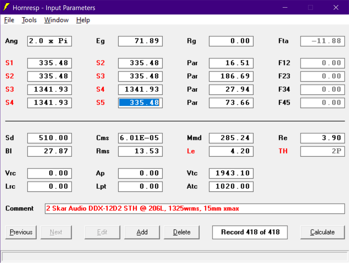Click the Comment label

point(19,209)
